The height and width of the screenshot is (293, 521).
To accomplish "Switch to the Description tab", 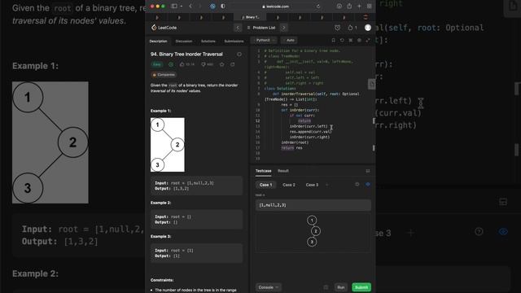I will click(158, 42).
